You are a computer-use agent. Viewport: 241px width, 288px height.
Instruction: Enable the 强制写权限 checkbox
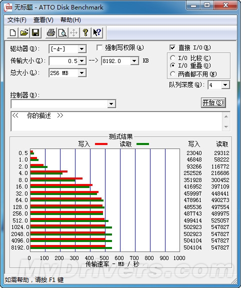click(x=99, y=48)
